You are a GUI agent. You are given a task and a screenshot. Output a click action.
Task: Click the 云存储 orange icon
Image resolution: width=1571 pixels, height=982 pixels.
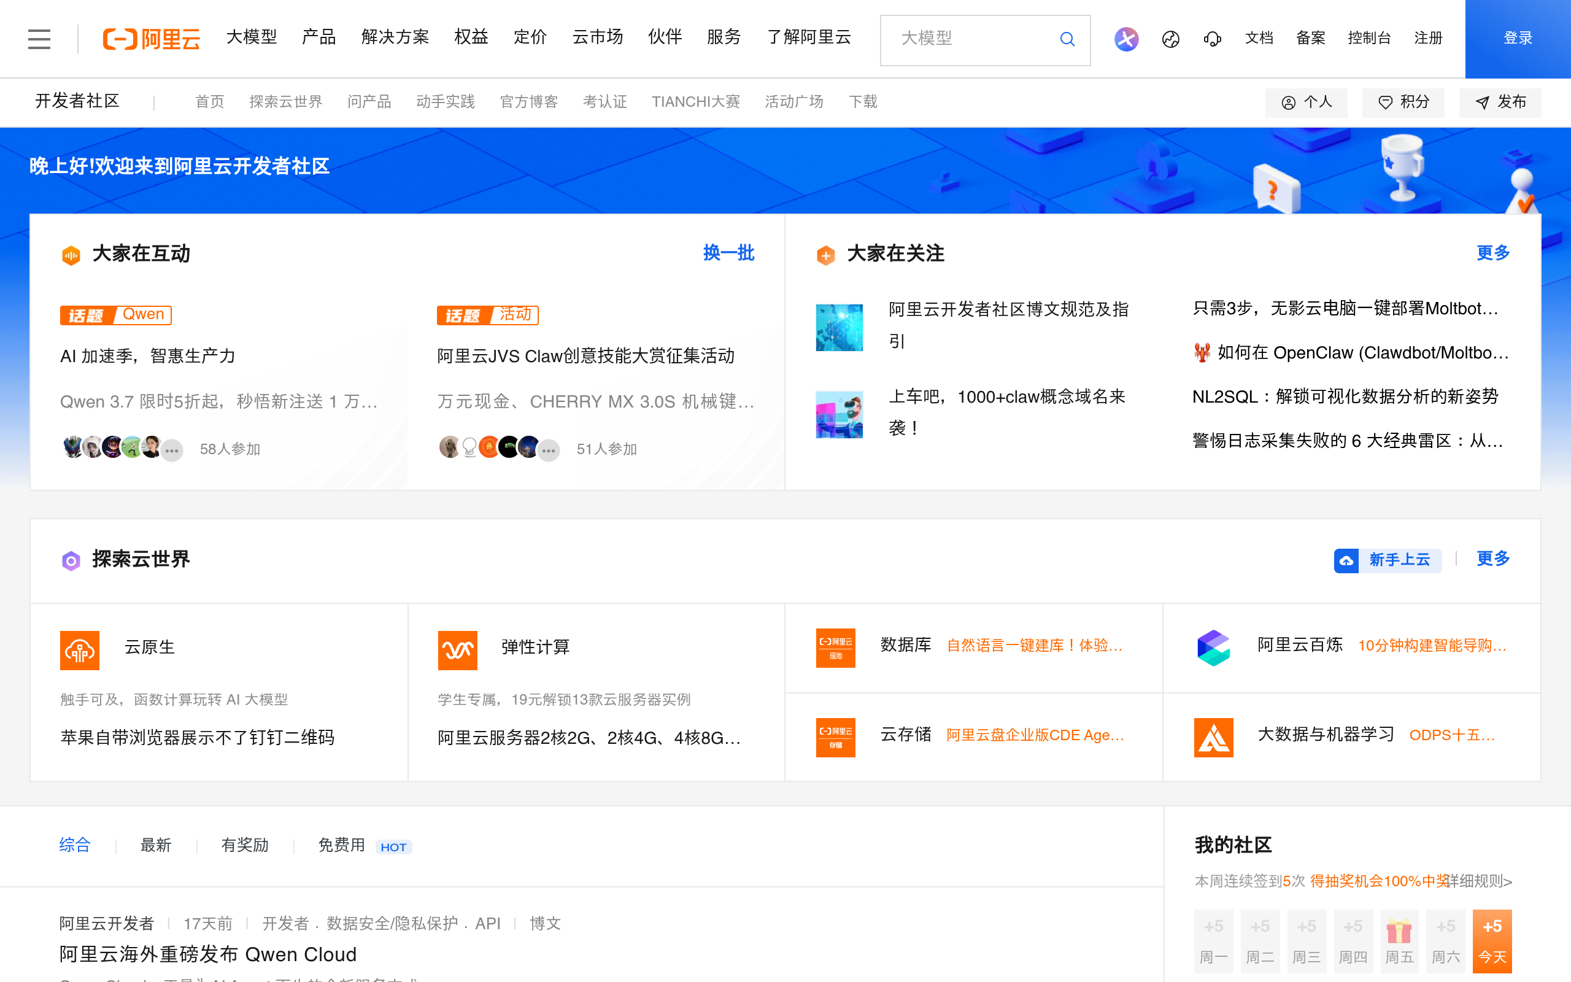tap(835, 737)
